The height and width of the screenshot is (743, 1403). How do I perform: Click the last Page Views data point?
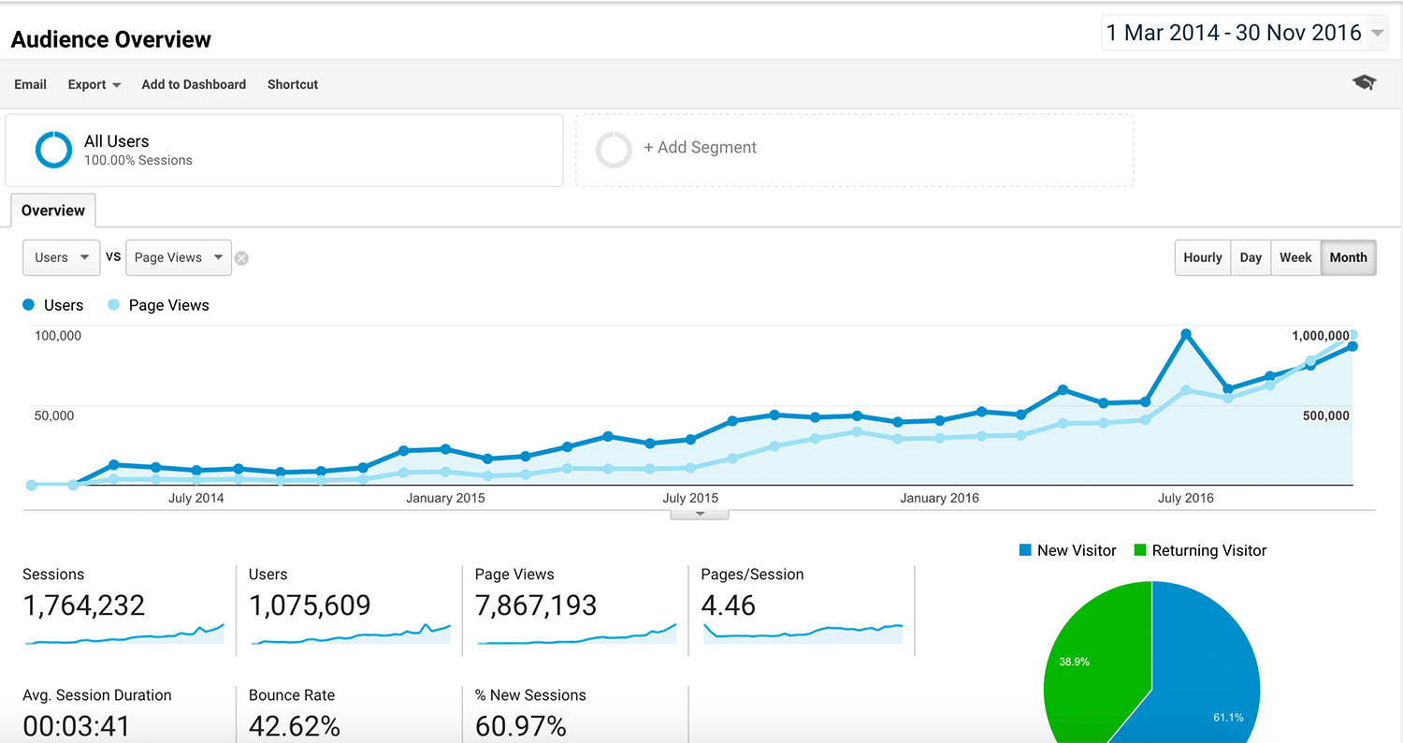(1352, 335)
